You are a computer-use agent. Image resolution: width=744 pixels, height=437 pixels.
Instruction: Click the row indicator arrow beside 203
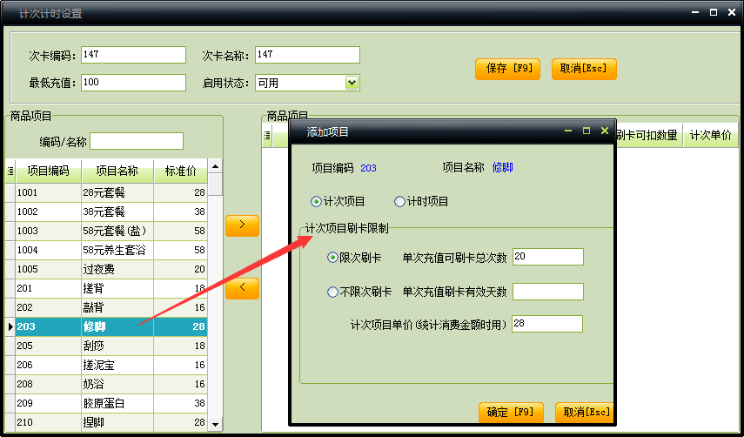click(10, 326)
